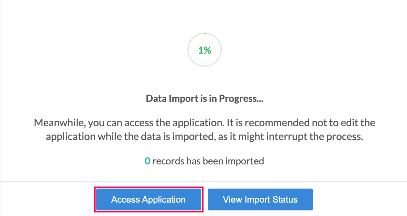Select the 1% percentage label
This screenshot has height=216, width=407.
[205, 50]
